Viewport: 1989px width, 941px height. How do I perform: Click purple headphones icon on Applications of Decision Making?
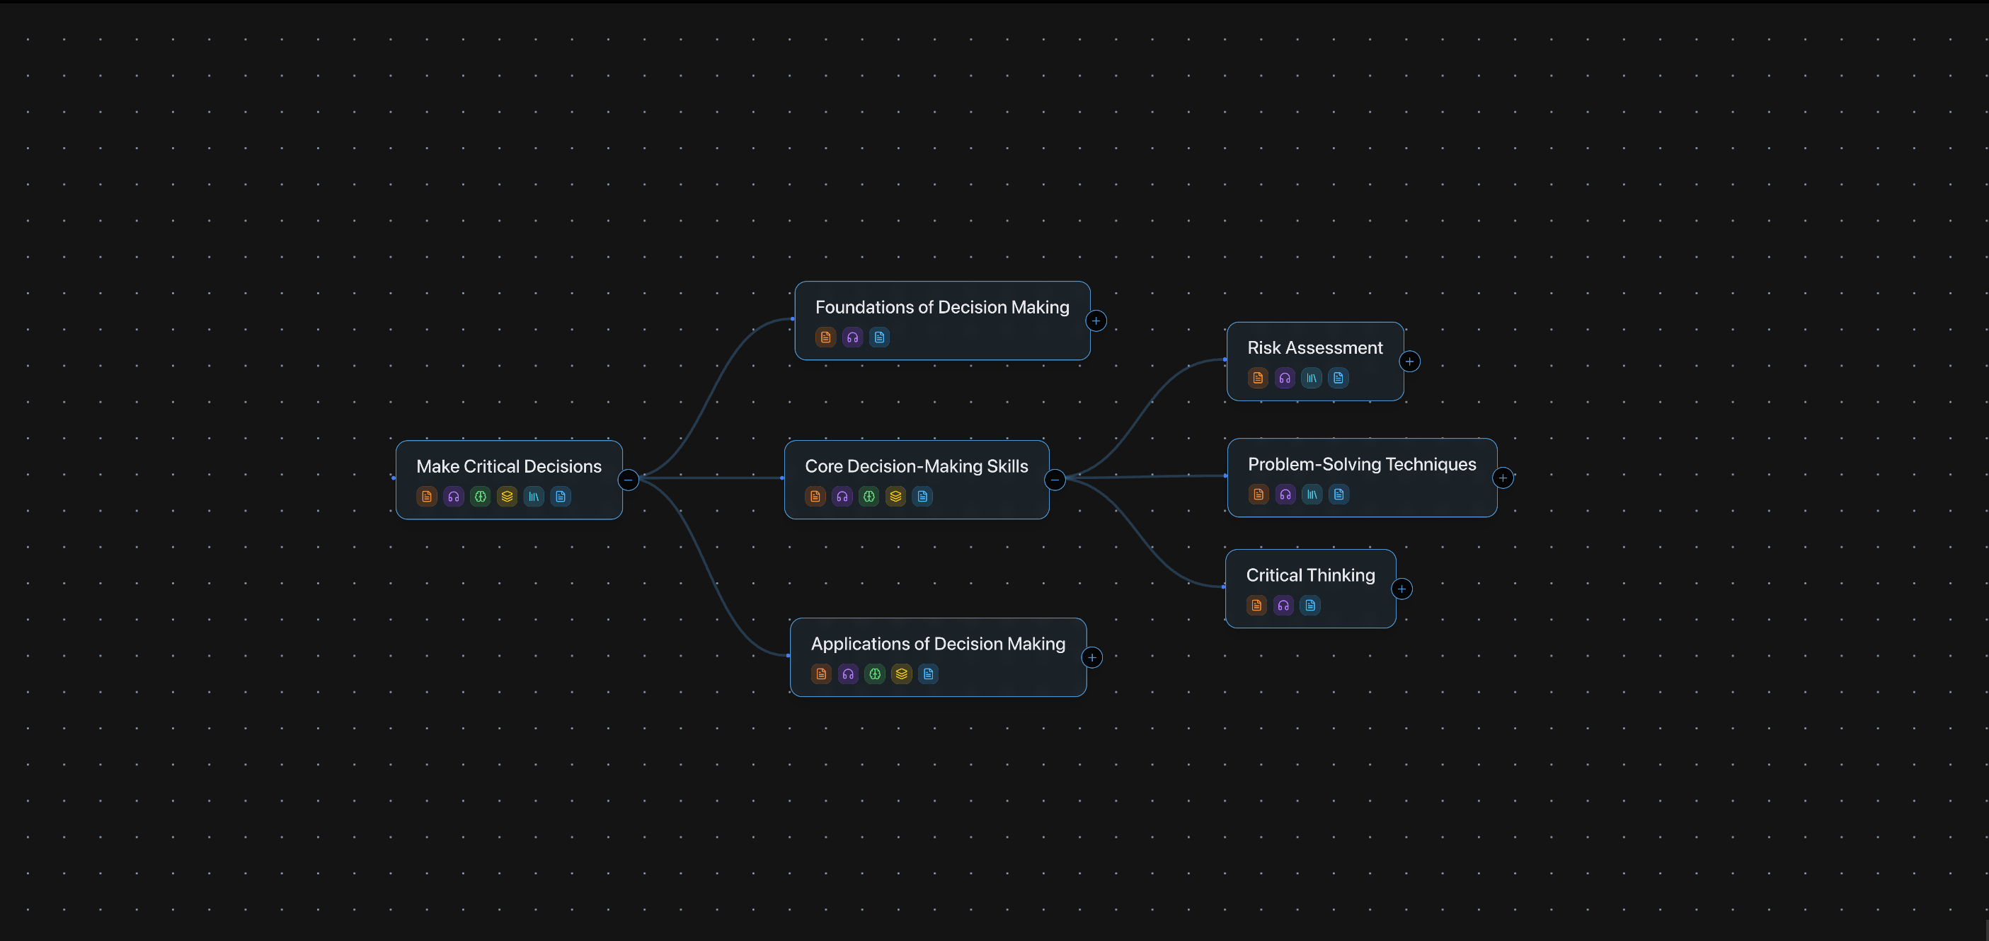pos(848,674)
